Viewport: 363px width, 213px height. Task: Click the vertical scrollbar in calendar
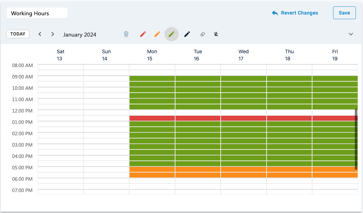[356, 138]
